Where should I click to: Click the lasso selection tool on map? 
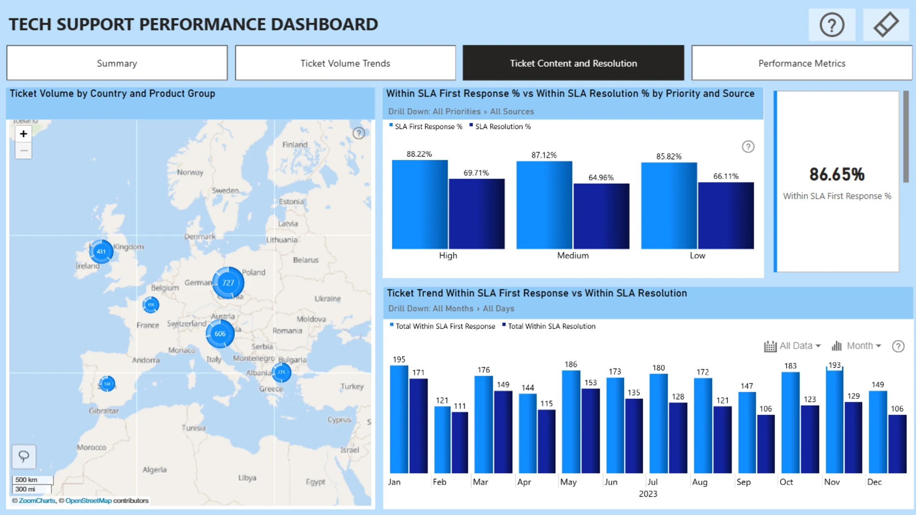(23, 456)
